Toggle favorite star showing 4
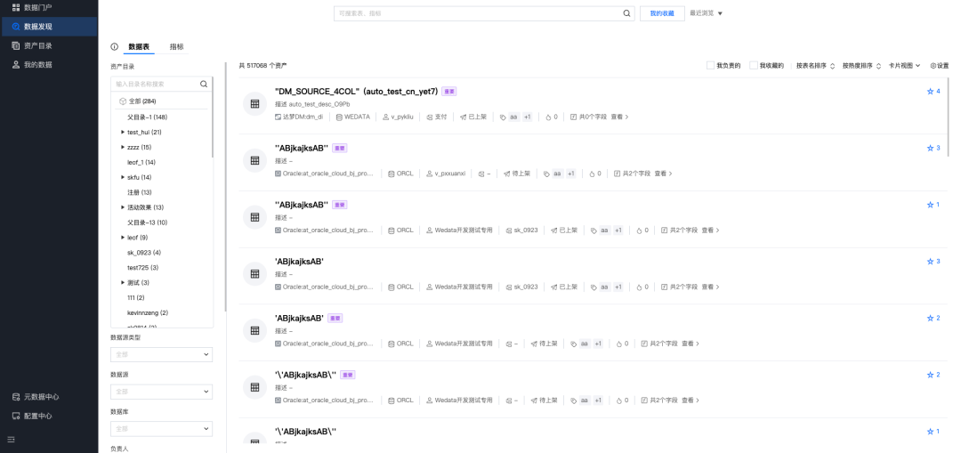961x453 pixels. tap(933, 92)
